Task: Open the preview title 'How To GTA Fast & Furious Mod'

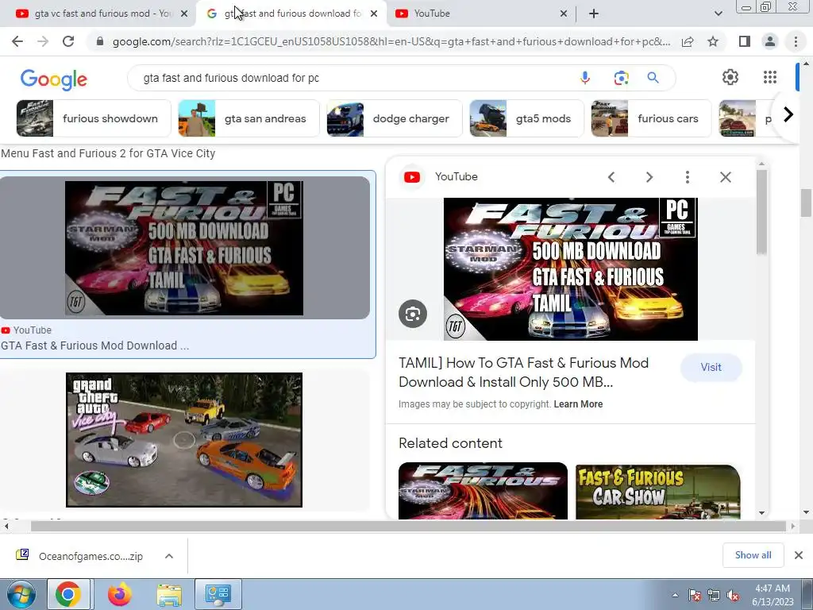Action: click(x=524, y=373)
